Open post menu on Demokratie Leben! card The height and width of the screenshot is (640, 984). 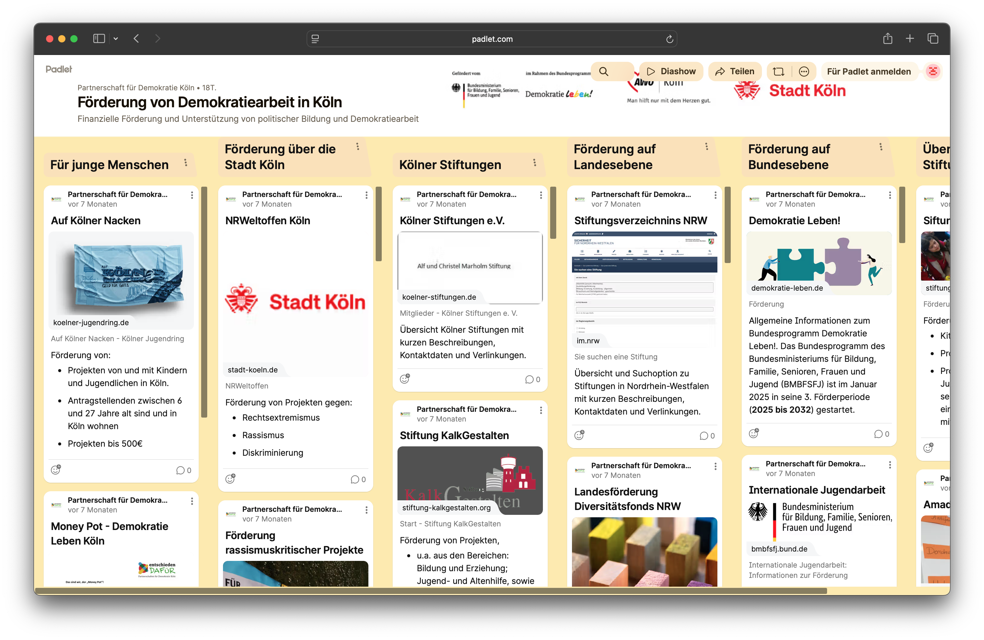[x=890, y=195]
